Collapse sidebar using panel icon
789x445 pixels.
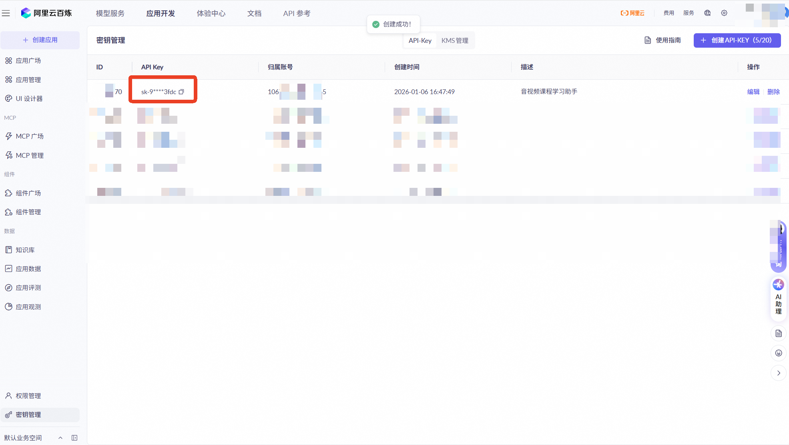click(74, 438)
